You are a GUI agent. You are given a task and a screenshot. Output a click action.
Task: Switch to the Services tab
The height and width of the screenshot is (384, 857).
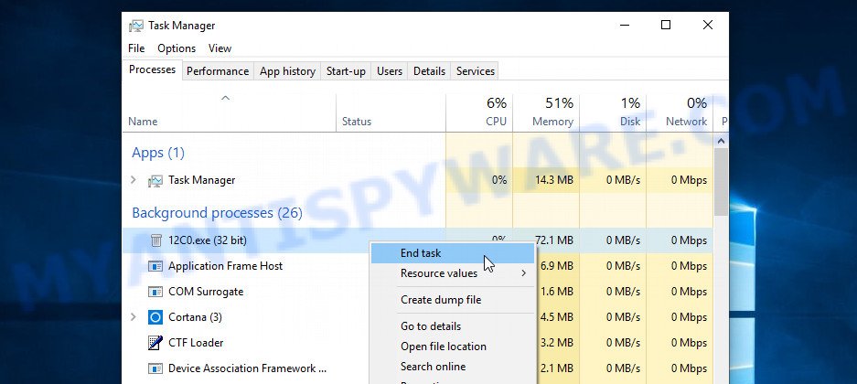point(476,71)
